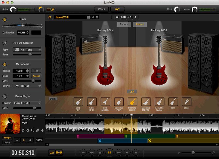Click the export-to-music-file icon
Viewport: 219px width, 159px height.
(129, 17)
